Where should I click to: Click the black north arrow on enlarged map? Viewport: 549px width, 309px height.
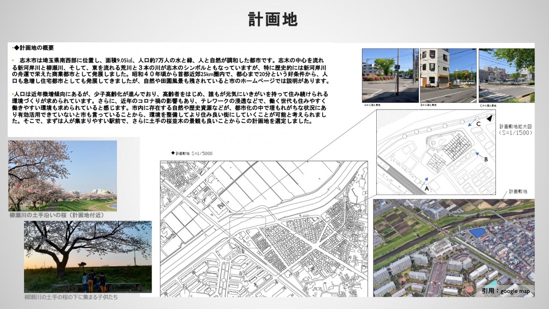click(x=489, y=118)
